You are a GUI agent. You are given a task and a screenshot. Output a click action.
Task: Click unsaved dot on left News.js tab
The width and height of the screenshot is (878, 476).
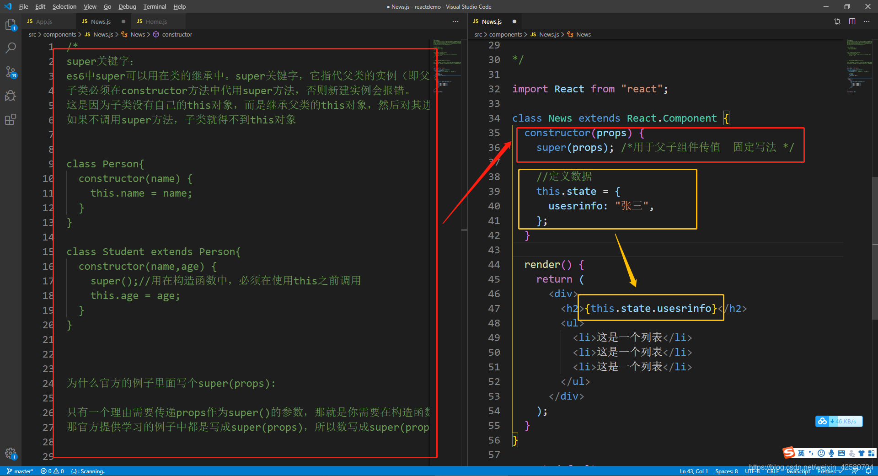pos(123,21)
